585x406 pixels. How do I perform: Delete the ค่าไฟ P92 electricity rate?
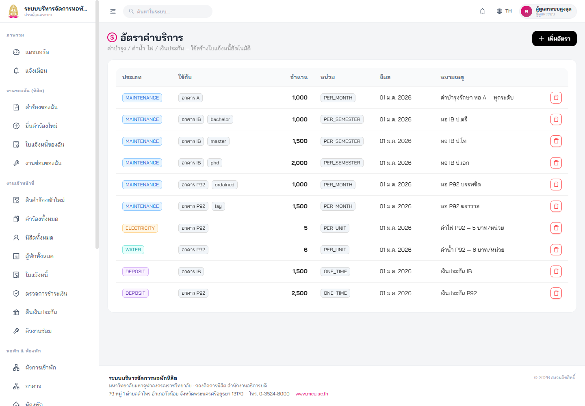coord(556,228)
